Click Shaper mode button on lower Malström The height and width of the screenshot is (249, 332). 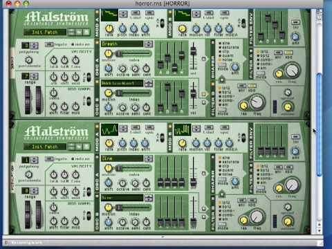(222, 180)
